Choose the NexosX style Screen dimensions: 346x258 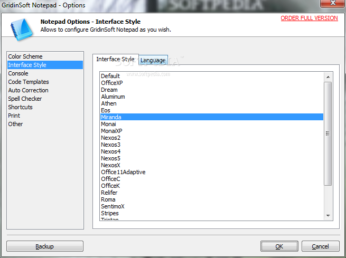pyautogui.click(x=212, y=165)
